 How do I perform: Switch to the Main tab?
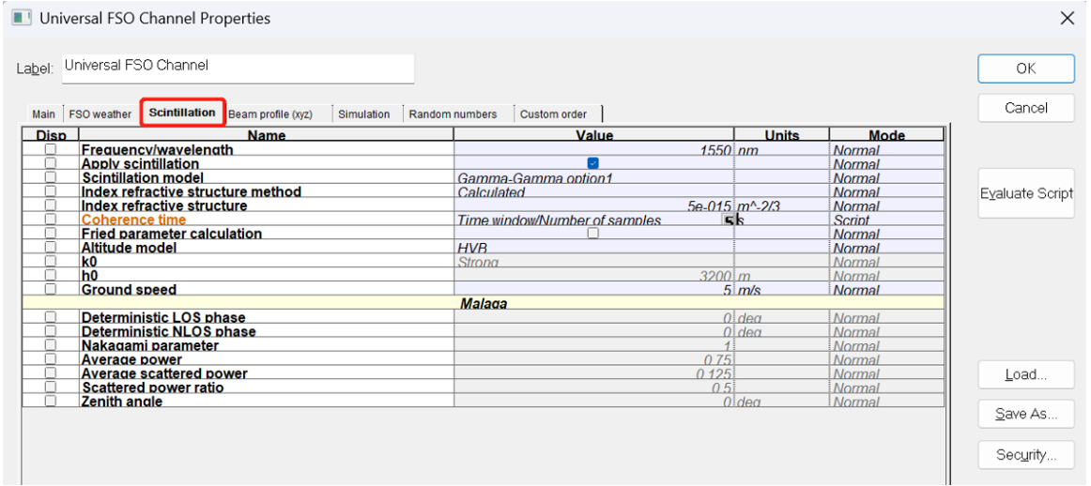(43, 114)
